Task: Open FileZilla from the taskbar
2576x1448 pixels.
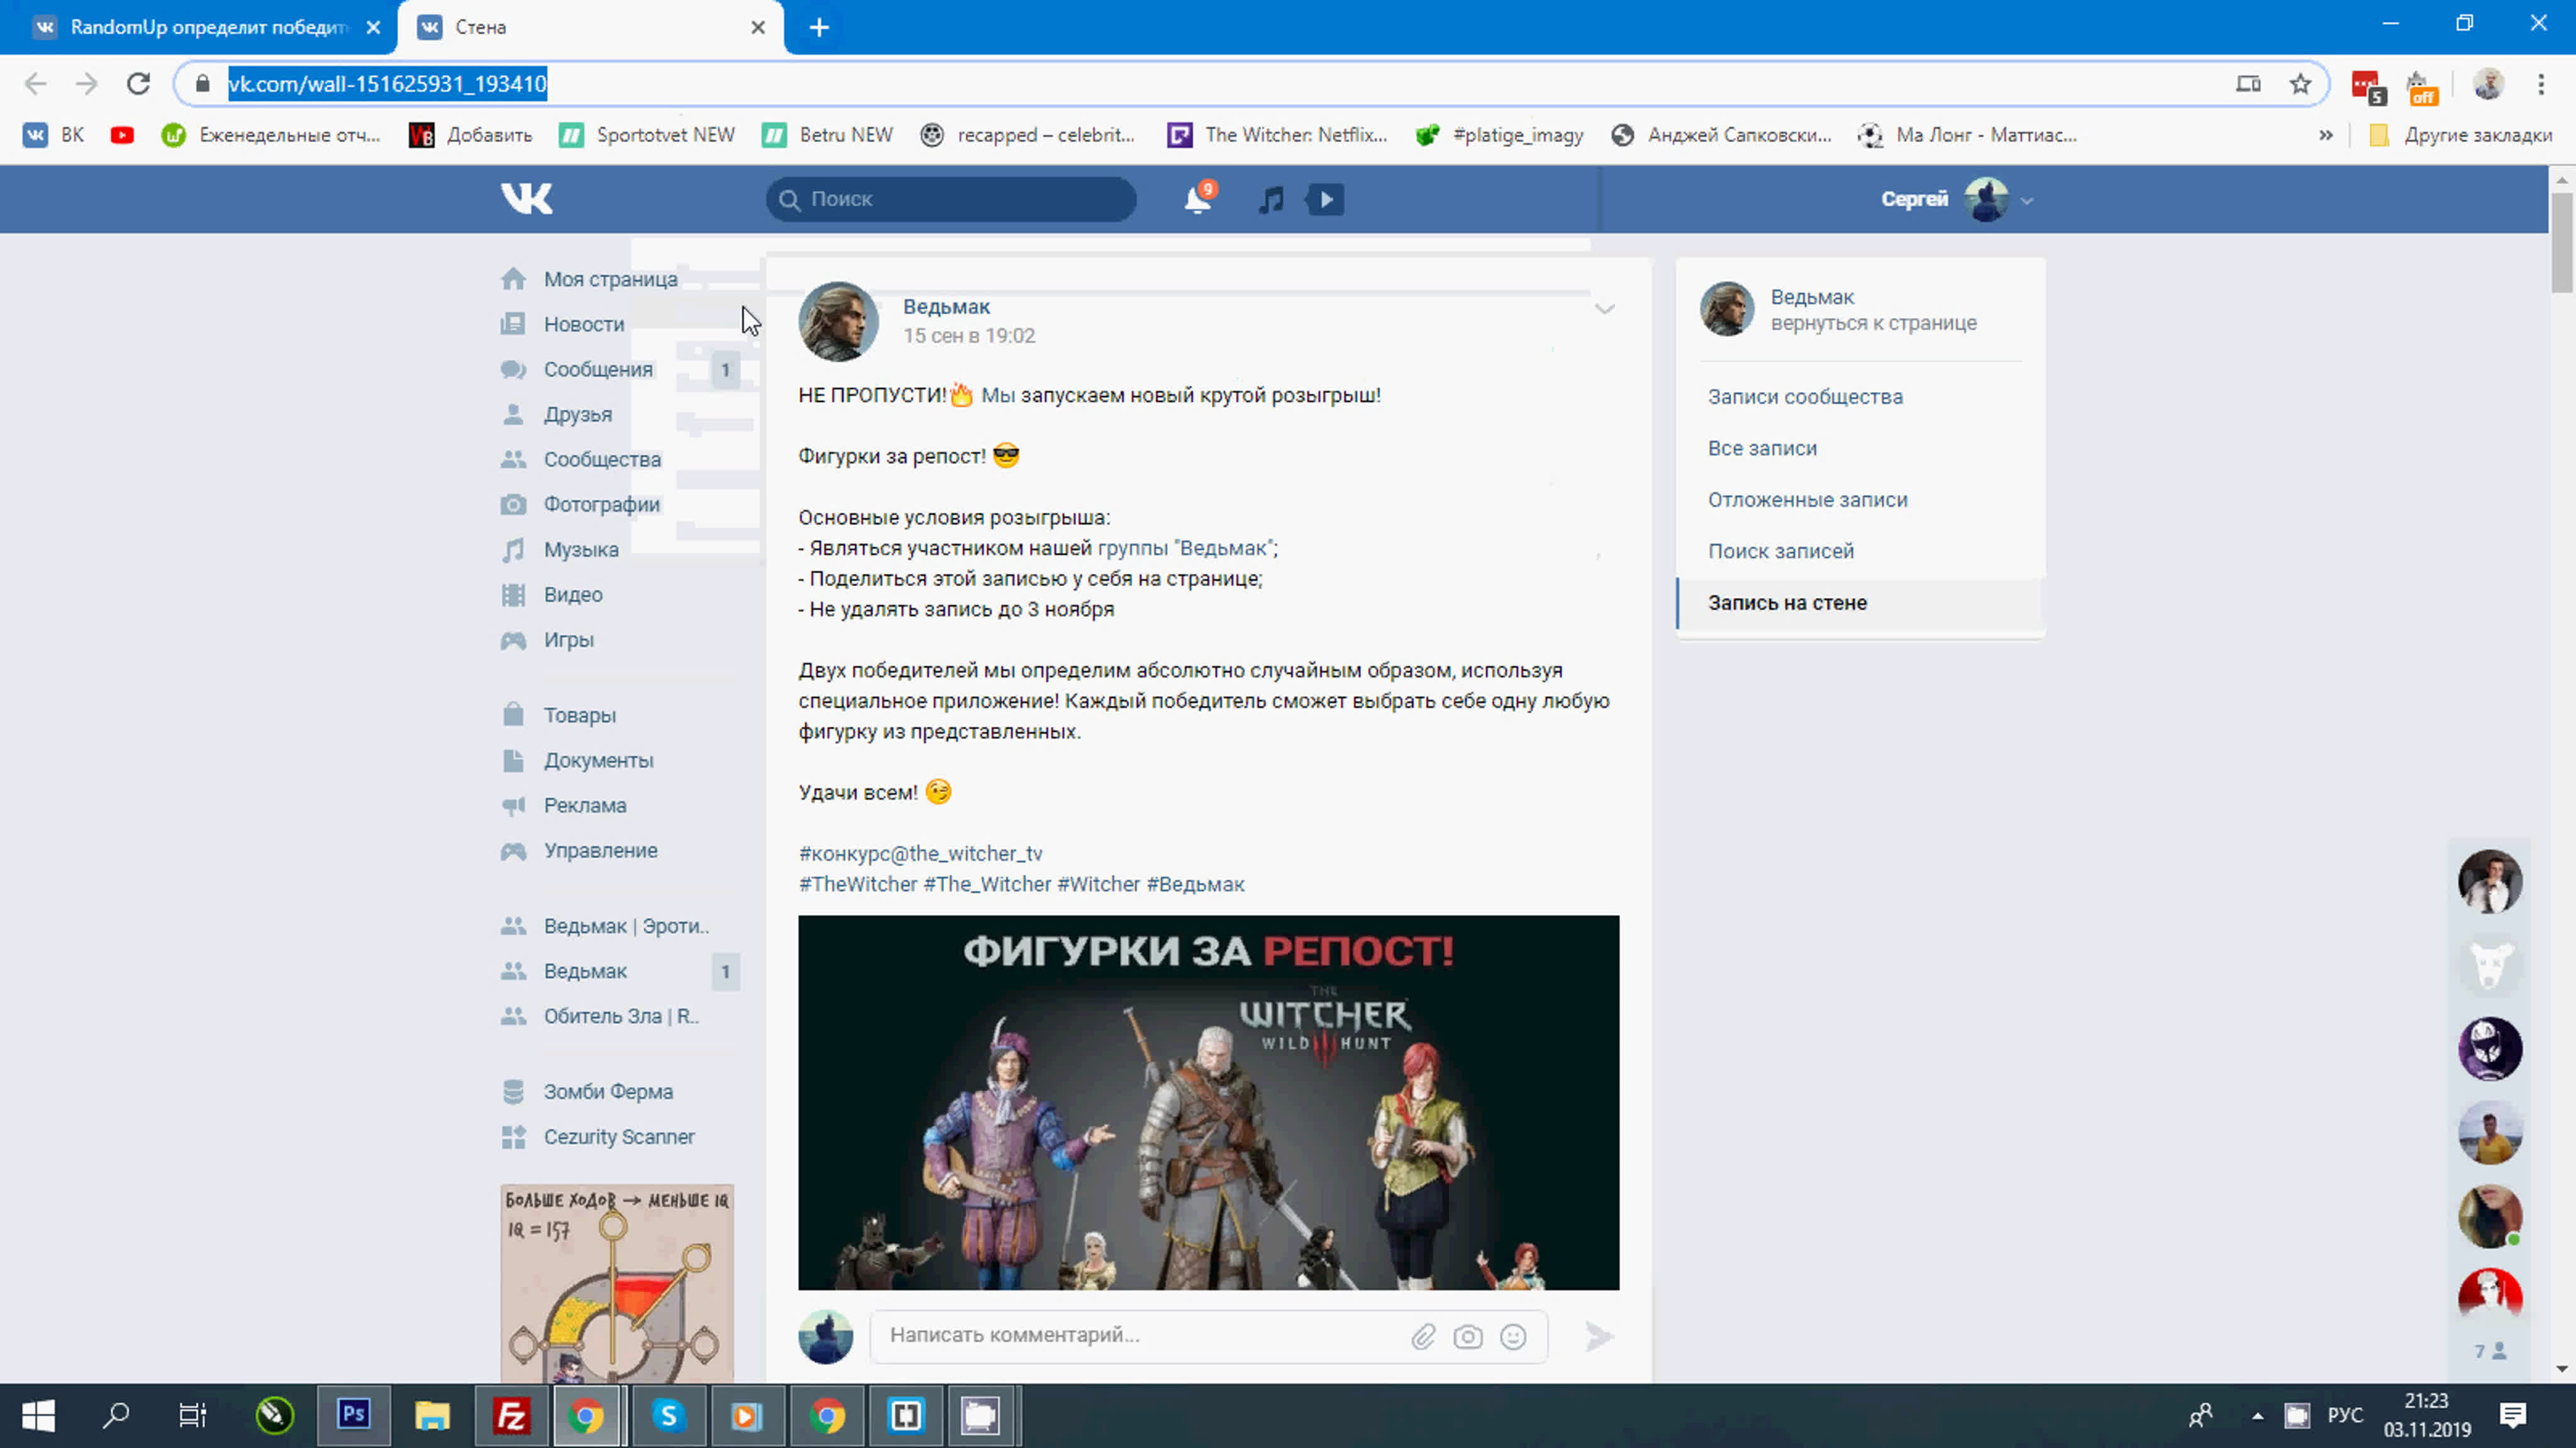Action: 511,1415
